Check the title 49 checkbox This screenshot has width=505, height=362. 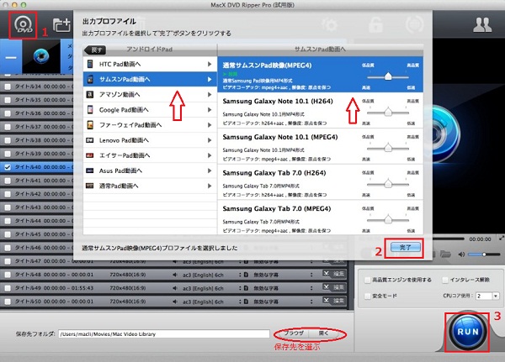tap(8, 288)
